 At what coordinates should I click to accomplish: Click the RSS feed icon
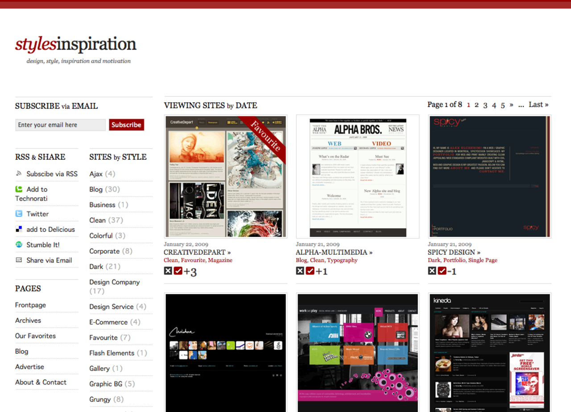tap(19, 174)
